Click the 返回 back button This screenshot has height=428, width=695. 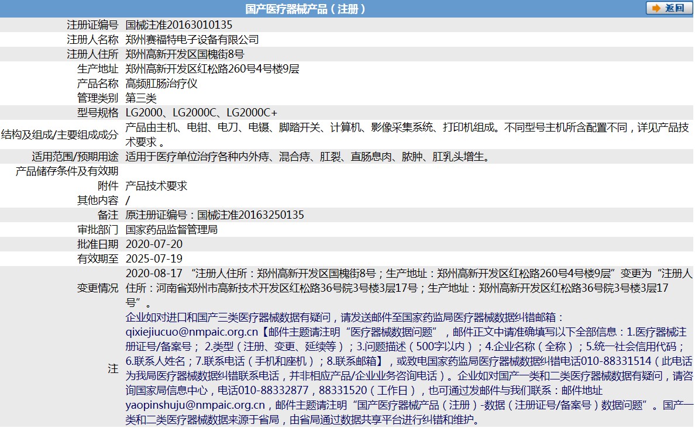(x=669, y=8)
